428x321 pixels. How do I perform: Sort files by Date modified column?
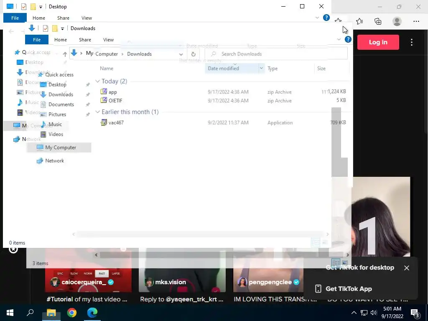pos(223,69)
